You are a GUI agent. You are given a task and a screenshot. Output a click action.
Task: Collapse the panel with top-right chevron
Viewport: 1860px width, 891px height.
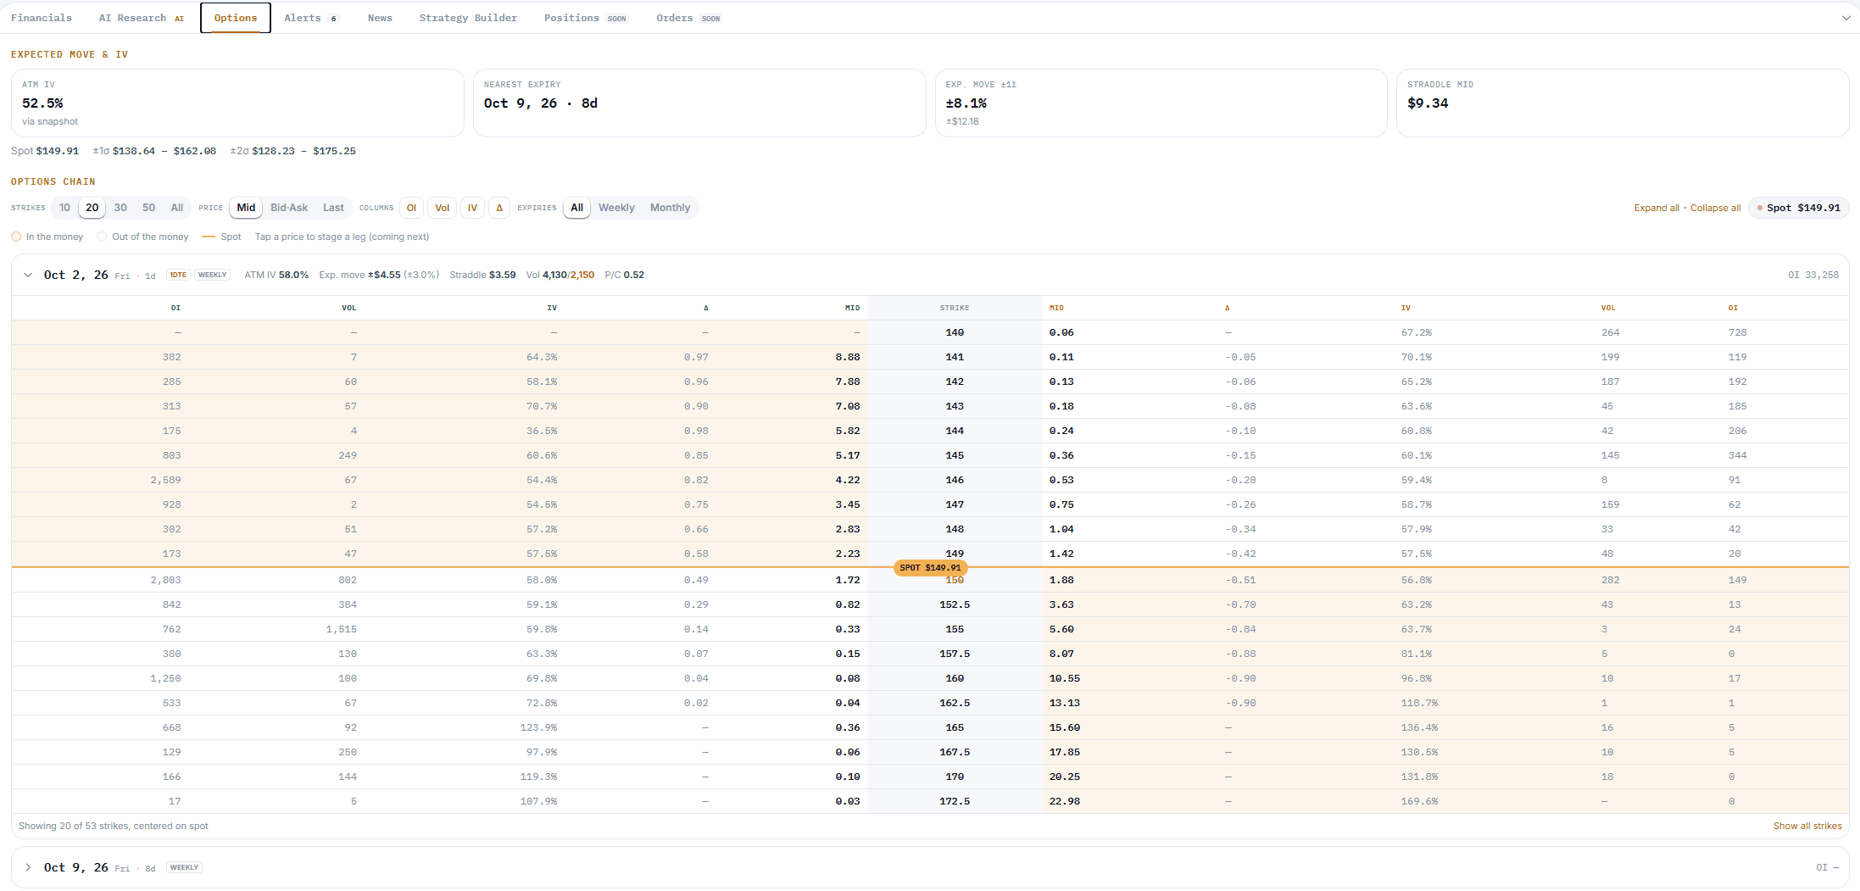[x=1846, y=18]
